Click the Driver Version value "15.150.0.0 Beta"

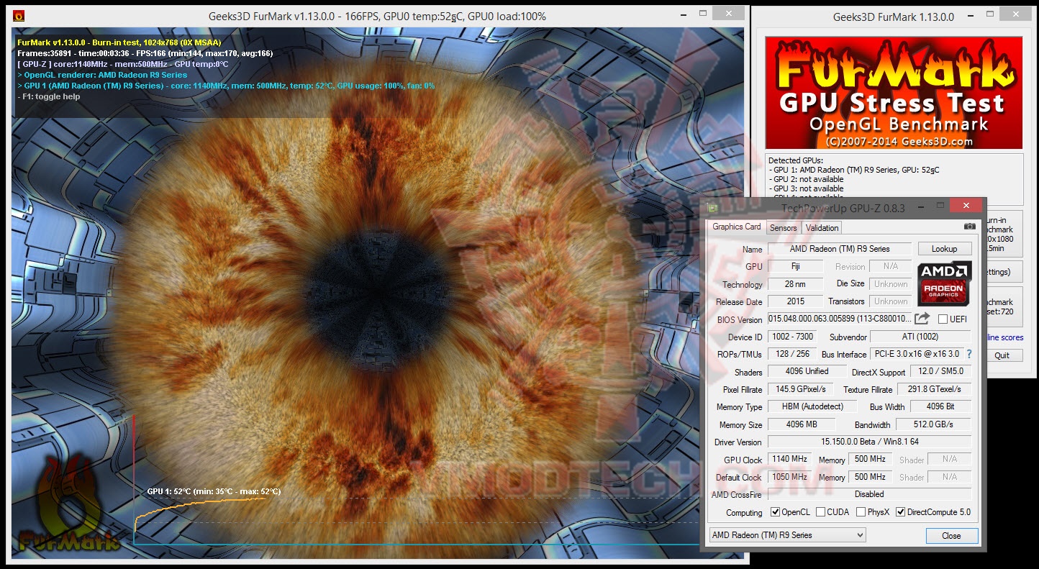tap(869, 442)
